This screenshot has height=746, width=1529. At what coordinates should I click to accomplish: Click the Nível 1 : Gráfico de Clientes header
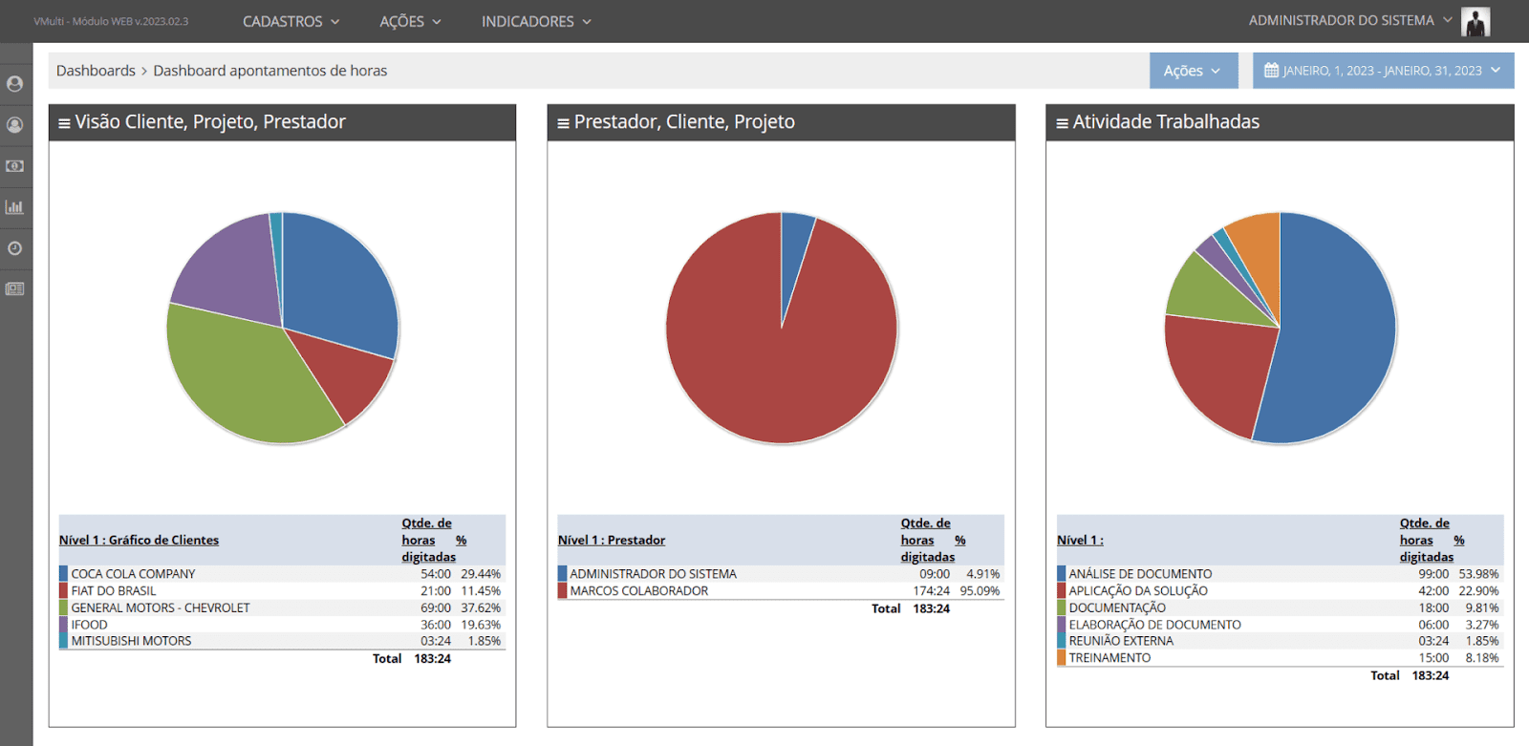(x=139, y=540)
